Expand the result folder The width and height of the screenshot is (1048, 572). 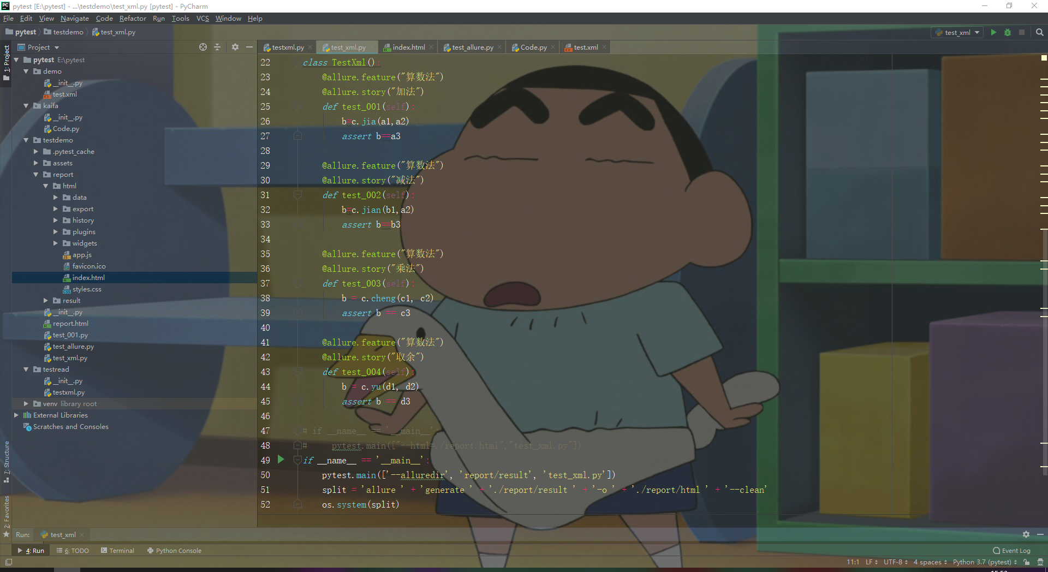coord(46,301)
